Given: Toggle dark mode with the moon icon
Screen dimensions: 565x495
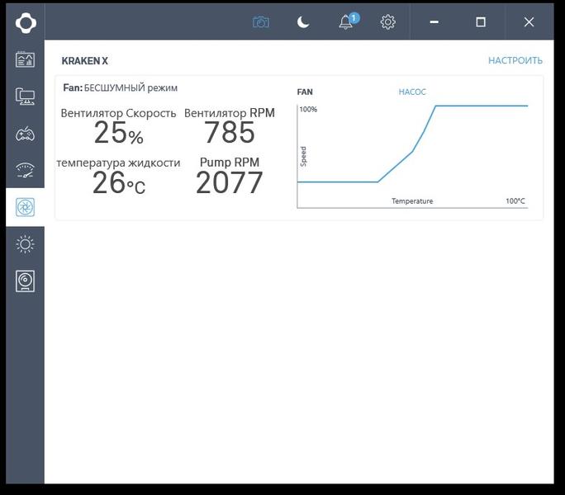Looking at the screenshot, I should point(303,22).
